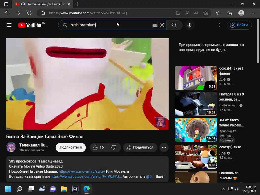Click the Подписаться subscribe button
Image resolution: width=260 pixels, height=195 pixels.
coord(71,148)
